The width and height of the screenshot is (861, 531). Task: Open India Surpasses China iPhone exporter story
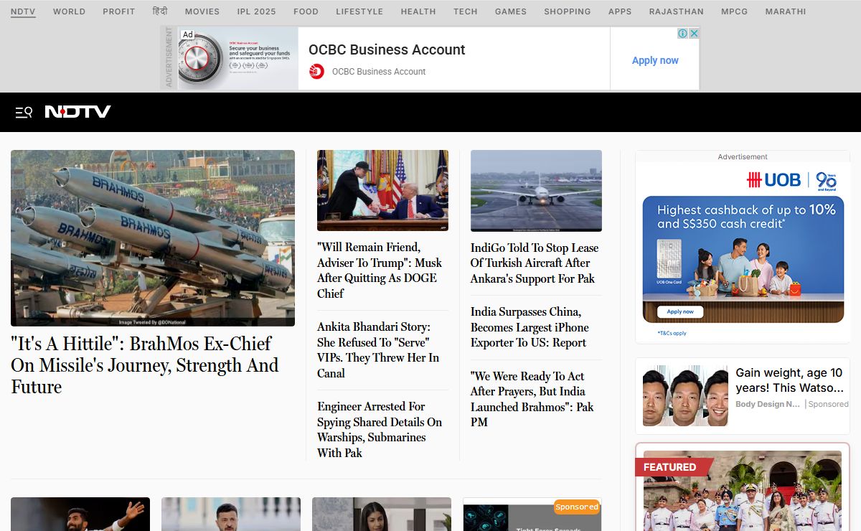click(530, 327)
